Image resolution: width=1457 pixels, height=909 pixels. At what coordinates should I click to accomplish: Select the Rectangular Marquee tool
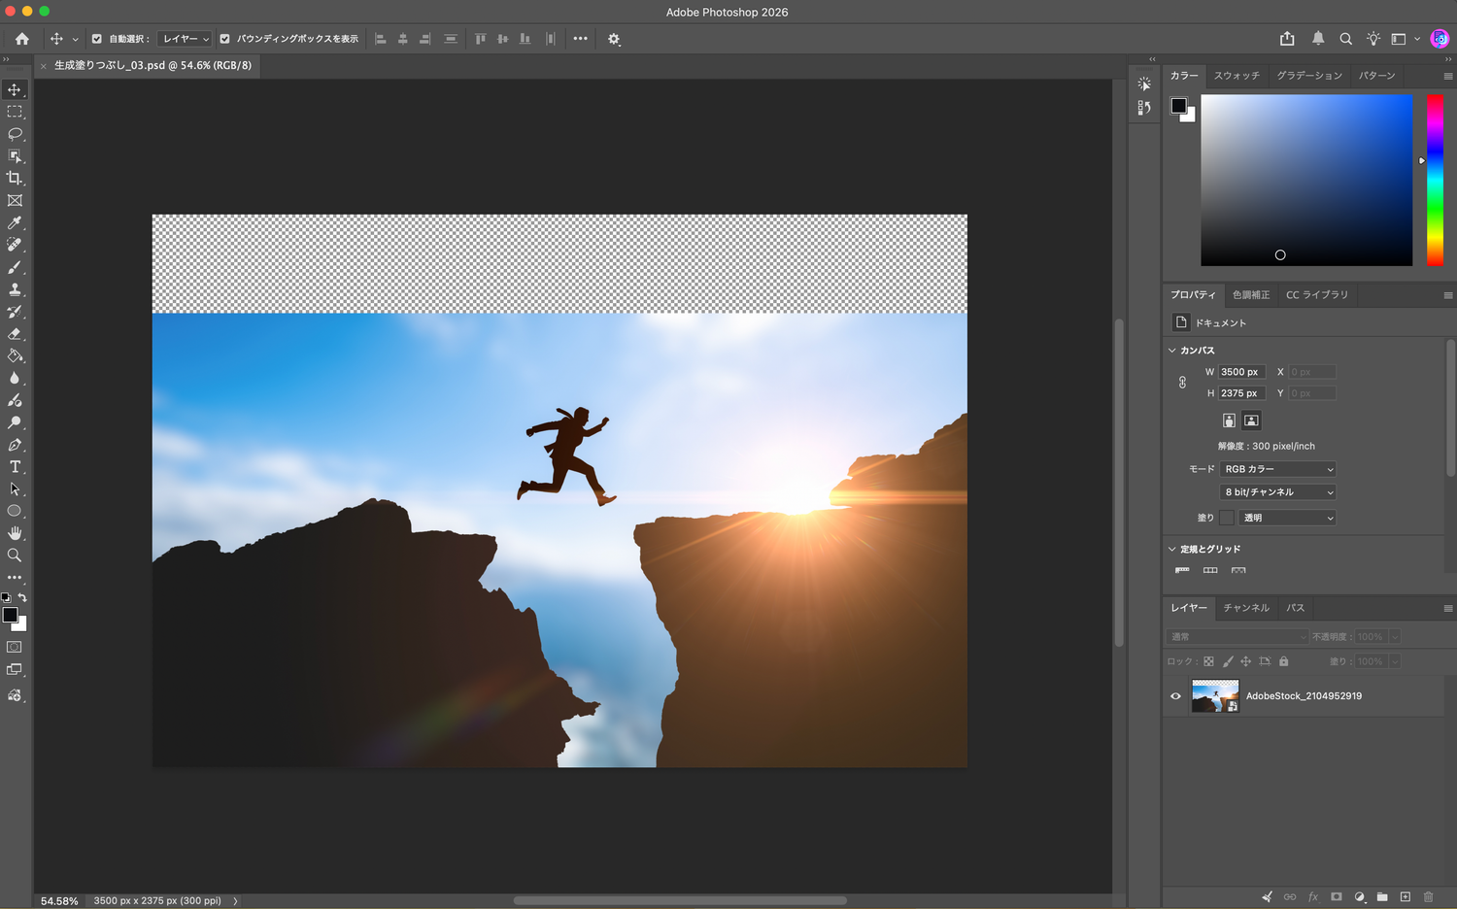(x=15, y=112)
